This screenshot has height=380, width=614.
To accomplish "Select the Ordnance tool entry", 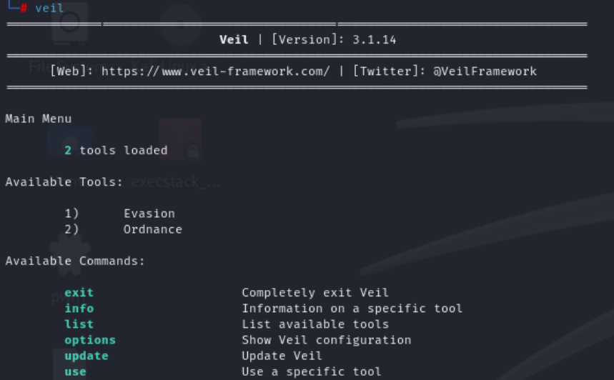I will 153,229.
